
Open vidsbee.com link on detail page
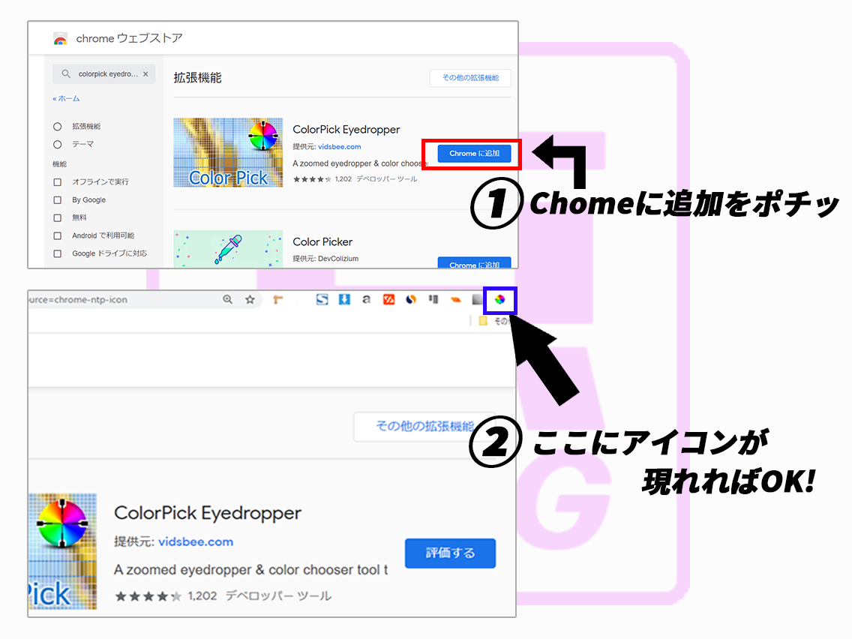coord(196,541)
